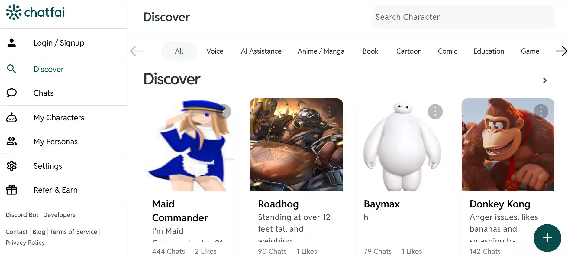Screen dimensions: 568x258
Task: Expand Discover section with chevron arrow
Action: coord(545,80)
